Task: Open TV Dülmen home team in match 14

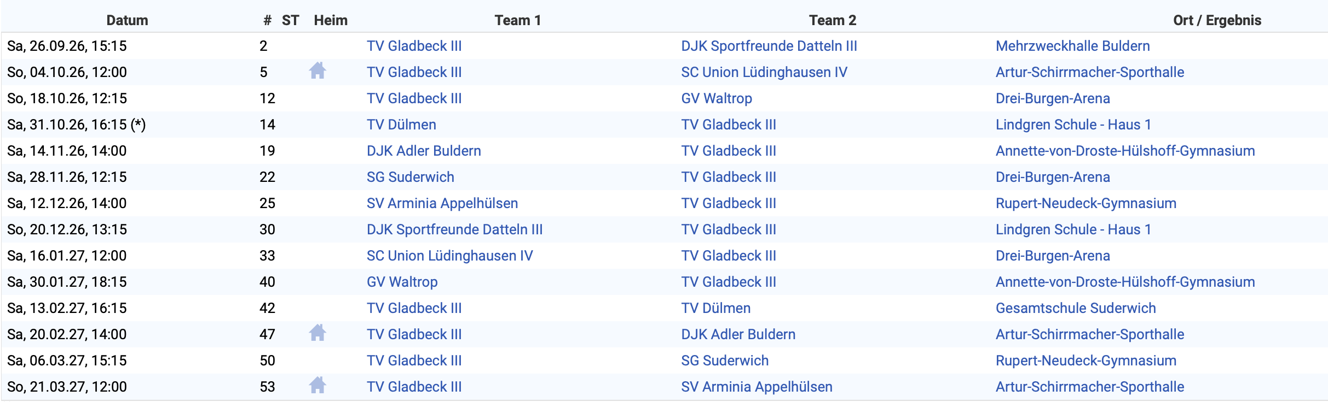Action: [401, 125]
